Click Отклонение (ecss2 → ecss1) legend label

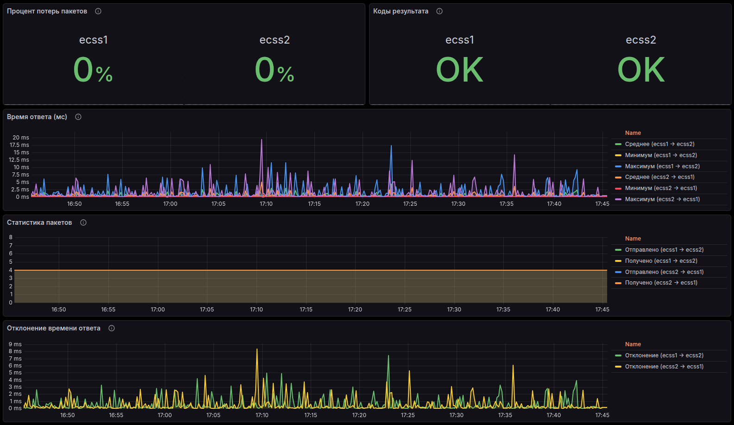(x=664, y=367)
